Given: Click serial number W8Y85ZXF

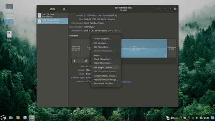Looking at the screenshot, I should pyautogui.click(x=89, y=27).
